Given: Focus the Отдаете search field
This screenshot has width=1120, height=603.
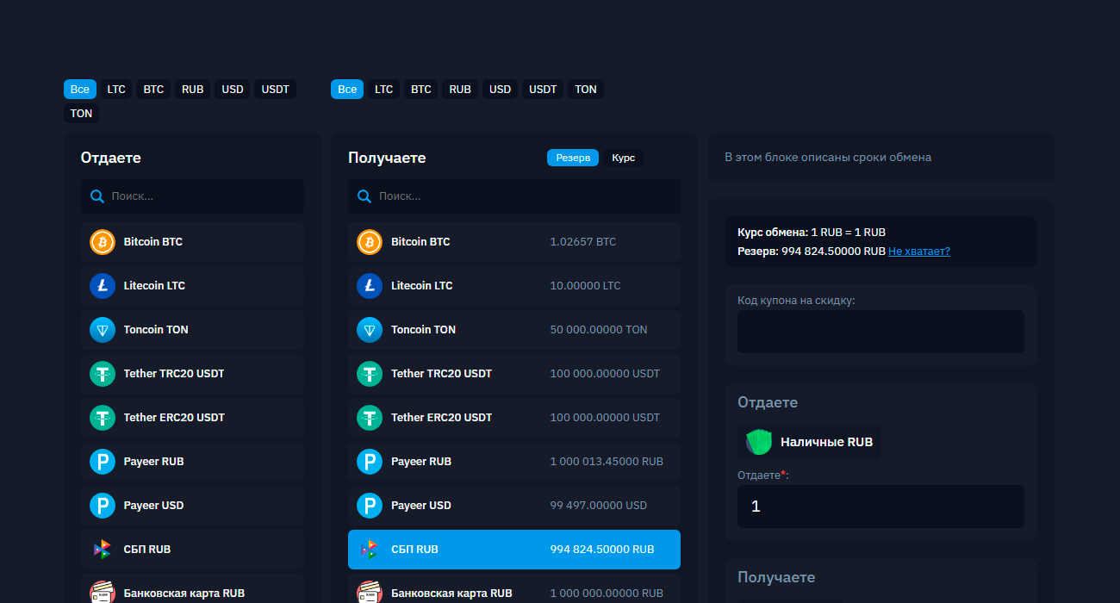Looking at the screenshot, I should pyautogui.click(x=192, y=196).
